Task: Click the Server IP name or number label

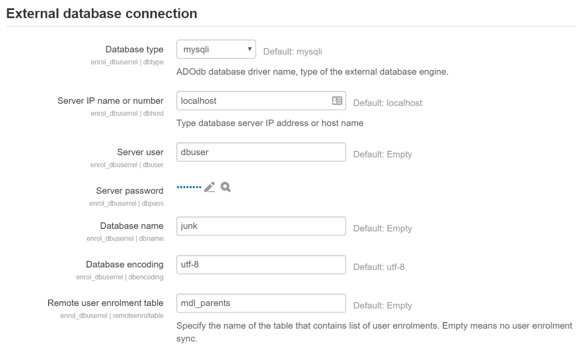Action: tap(111, 101)
